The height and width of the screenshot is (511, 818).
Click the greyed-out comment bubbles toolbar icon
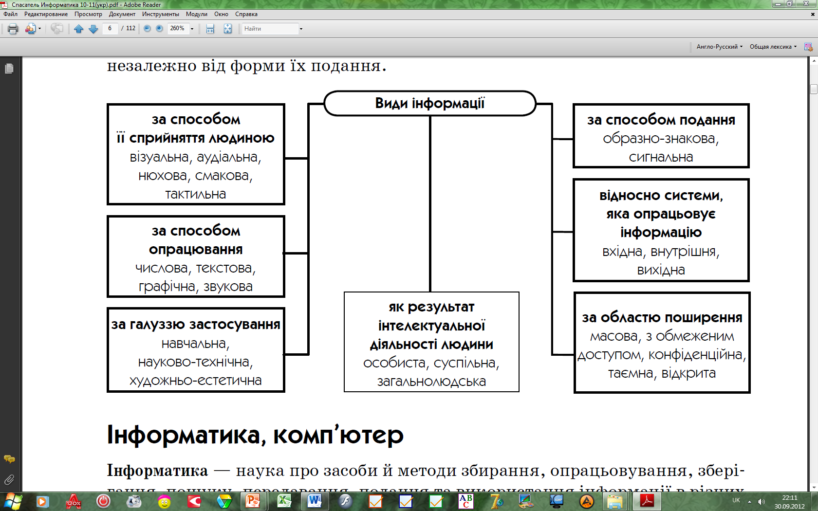click(56, 29)
